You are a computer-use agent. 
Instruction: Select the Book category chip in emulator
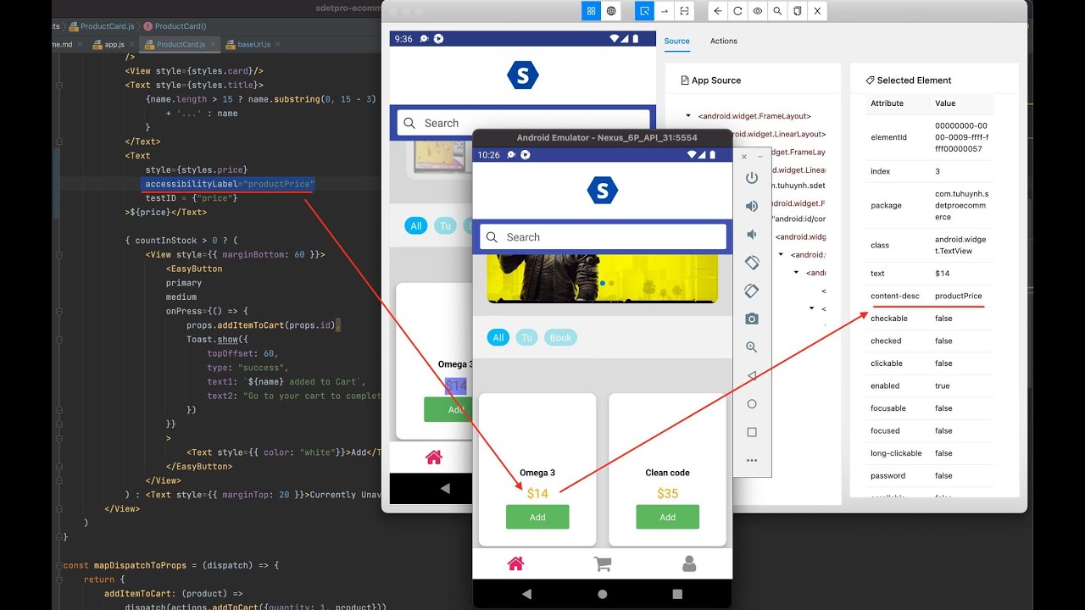click(560, 337)
